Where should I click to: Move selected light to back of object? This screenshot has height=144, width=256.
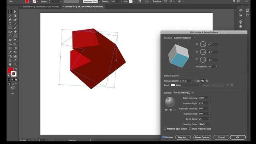pos(166,110)
